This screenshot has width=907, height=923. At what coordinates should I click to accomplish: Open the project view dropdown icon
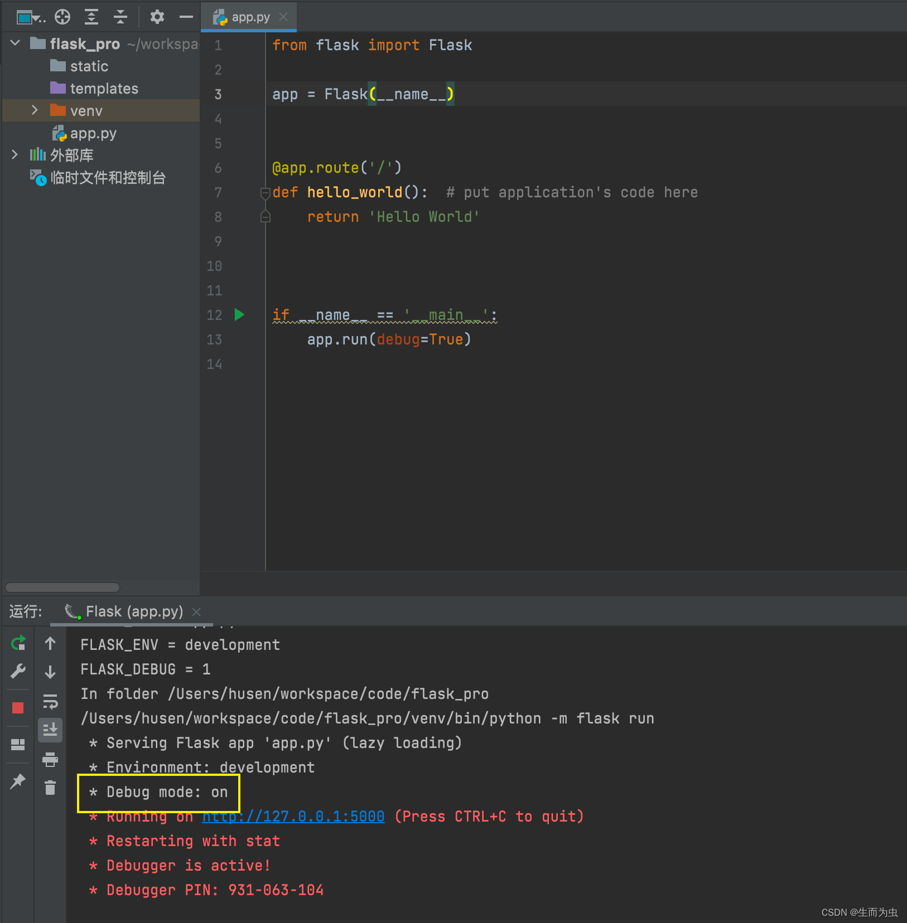(x=30, y=17)
